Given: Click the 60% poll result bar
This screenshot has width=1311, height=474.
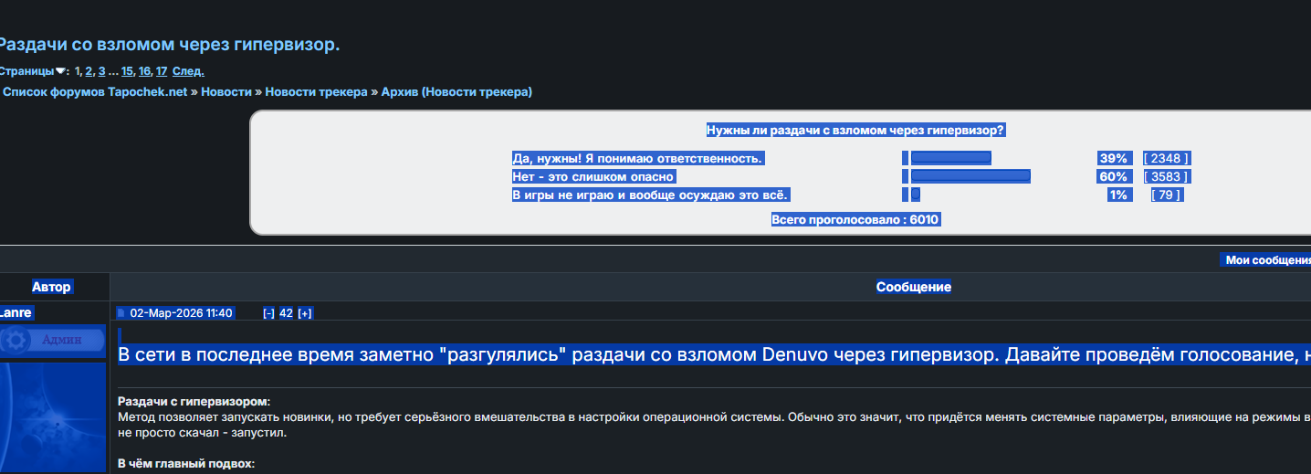Looking at the screenshot, I should [x=970, y=176].
